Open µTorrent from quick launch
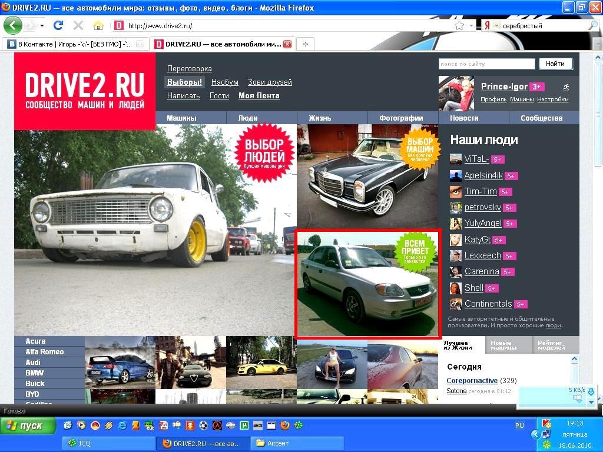Image resolution: width=603 pixels, height=452 pixels. [x=244, y=425]
